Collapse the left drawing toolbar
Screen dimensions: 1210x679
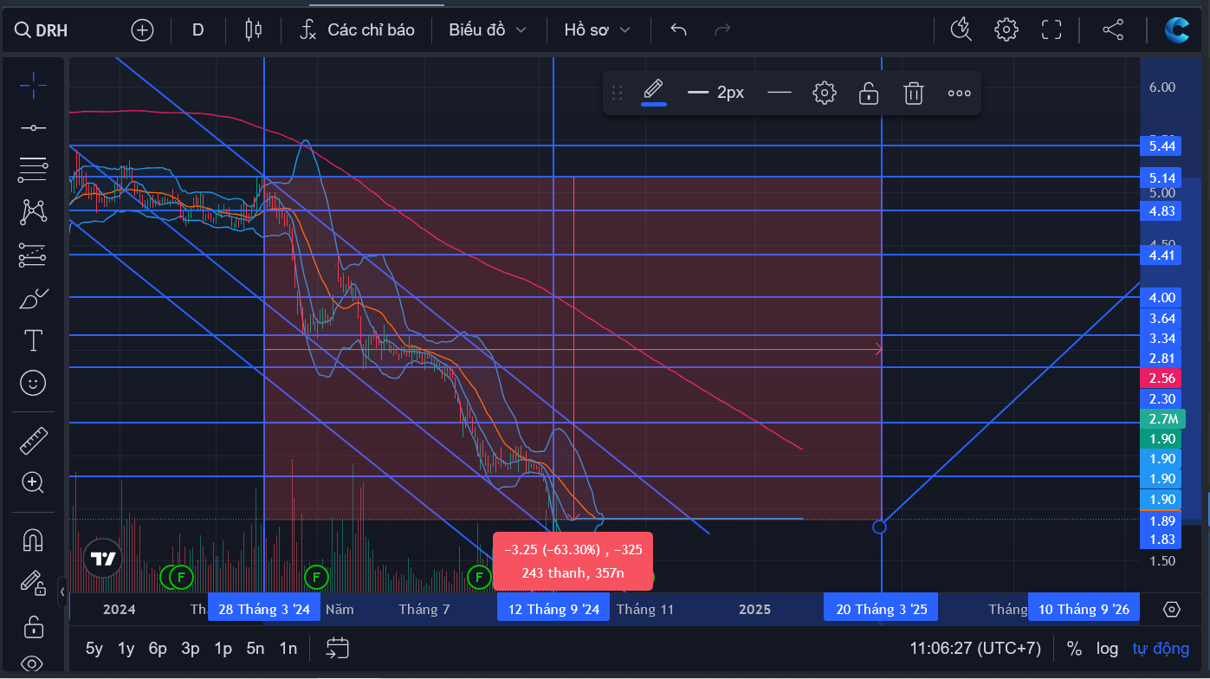pos(61,592)
